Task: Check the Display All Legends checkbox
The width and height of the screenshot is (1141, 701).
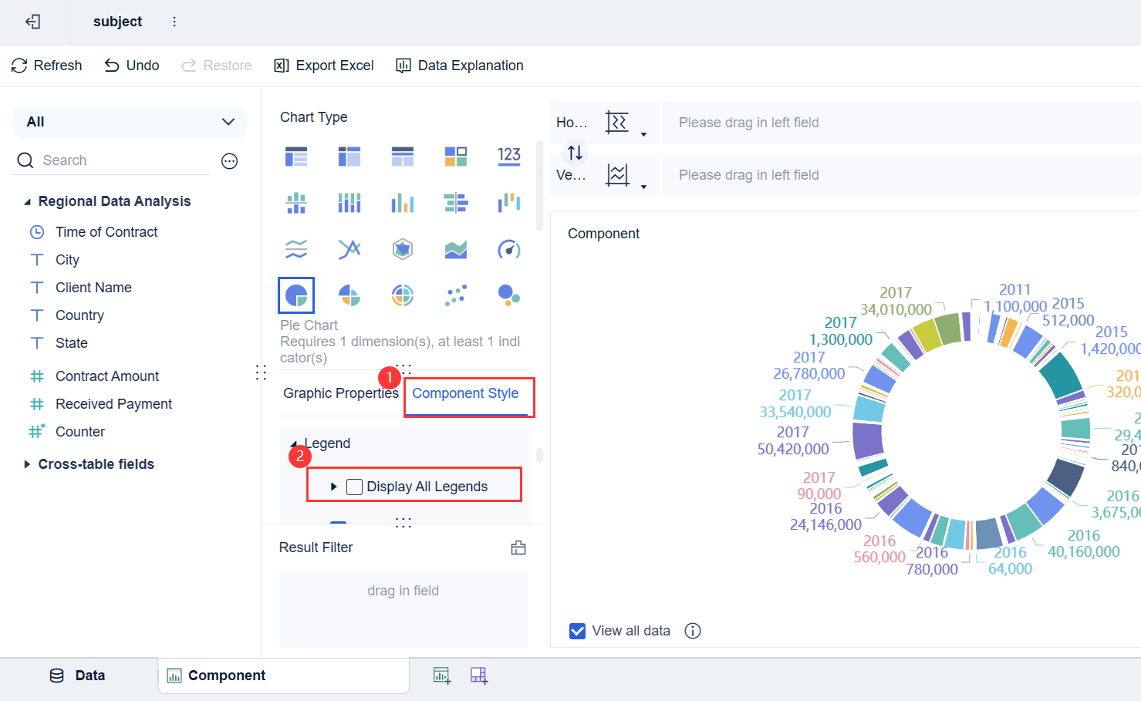Action: [355, 487]
